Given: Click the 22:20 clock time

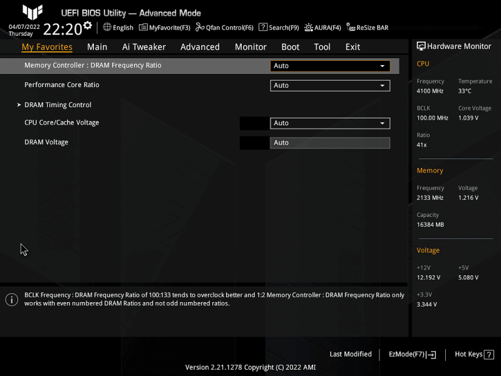Looking at the screenshot, I should (63, 29).
